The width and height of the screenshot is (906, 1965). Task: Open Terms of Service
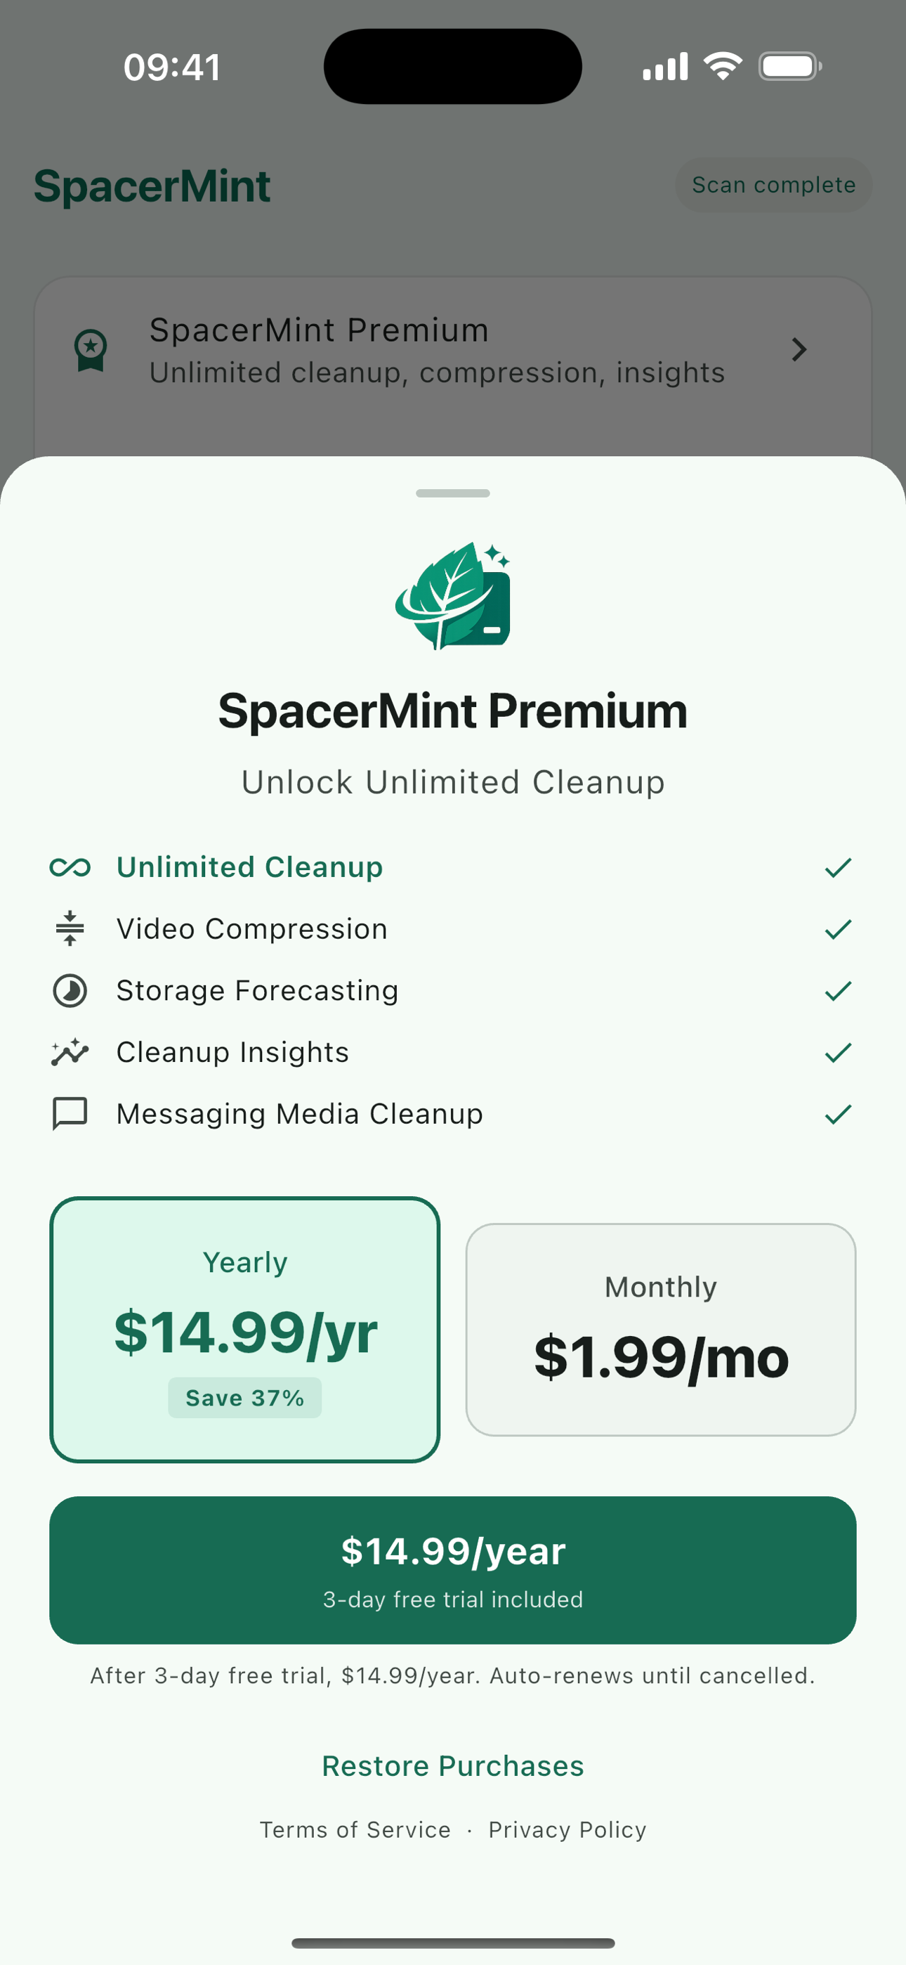(x=355, y=1830)
